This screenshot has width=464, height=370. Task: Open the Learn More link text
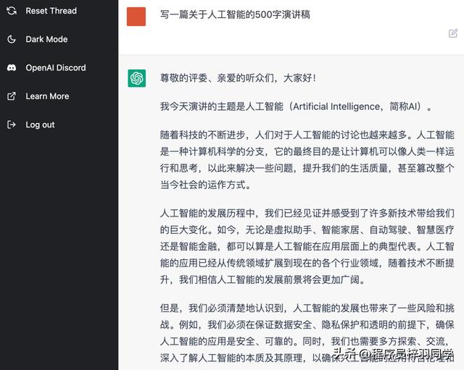[x=47, y=96]
